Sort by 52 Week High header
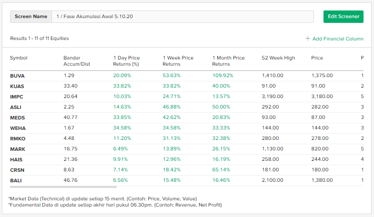The width and height of the screenshot is (374, 217). coord(278,58)
